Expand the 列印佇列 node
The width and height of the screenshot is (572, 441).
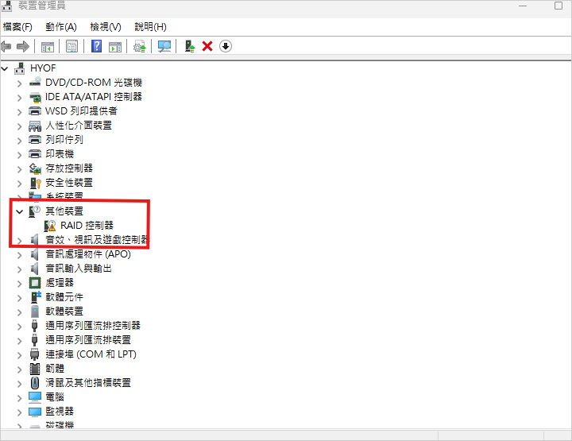[x=19, y=141]
